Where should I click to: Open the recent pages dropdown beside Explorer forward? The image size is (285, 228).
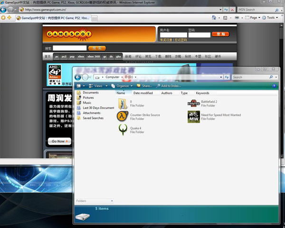(90, 77)
